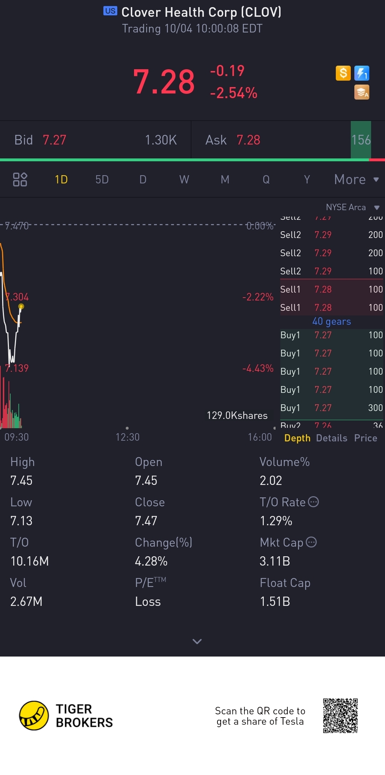Open the chart layout grid icon
This screenshot has height=775, width=385.
click(x=20, y=179)
